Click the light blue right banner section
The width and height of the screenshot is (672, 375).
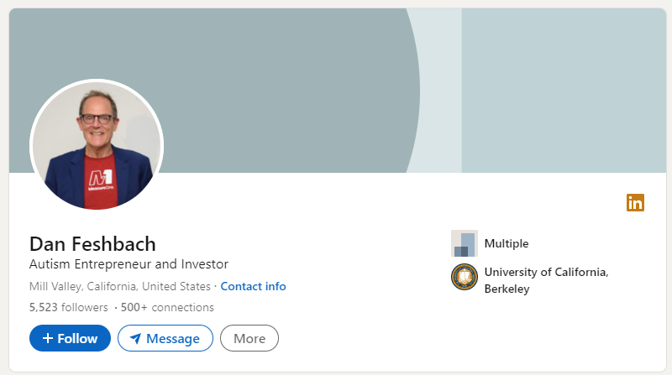click(564, 91)
